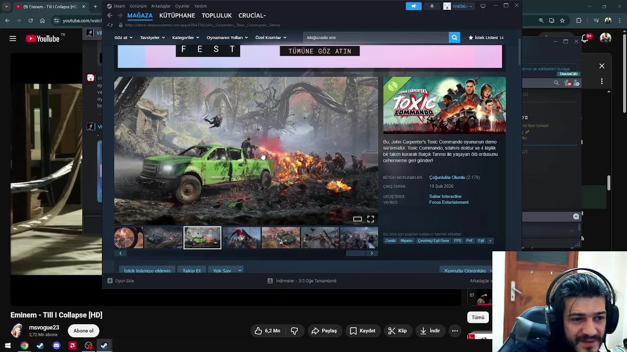
Task: Click Windows Start button
Action: 8,346
